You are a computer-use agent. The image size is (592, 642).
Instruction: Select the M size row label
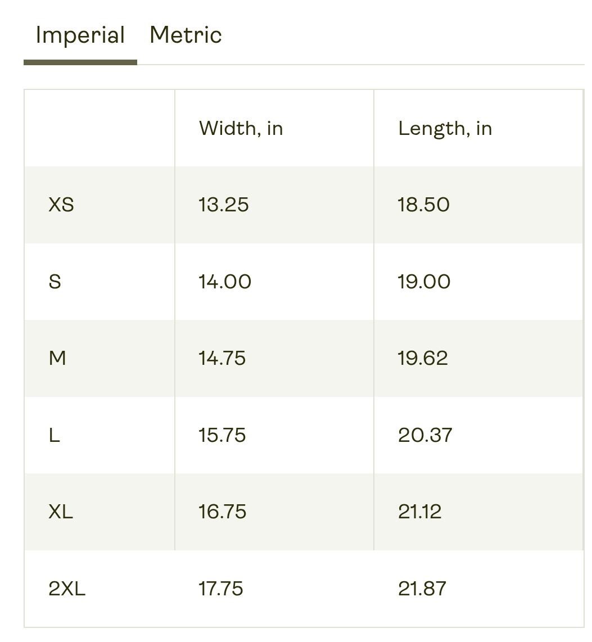[x=57, y=358]
